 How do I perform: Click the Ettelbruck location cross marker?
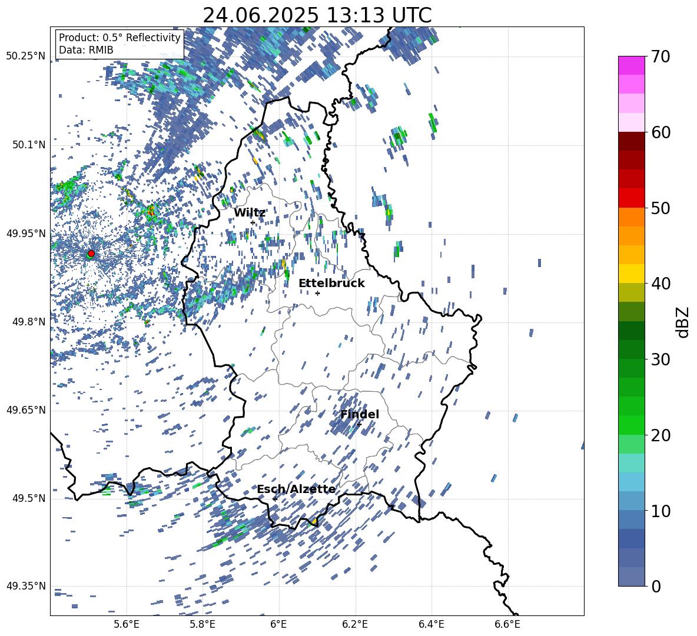[x=317, y=293]
